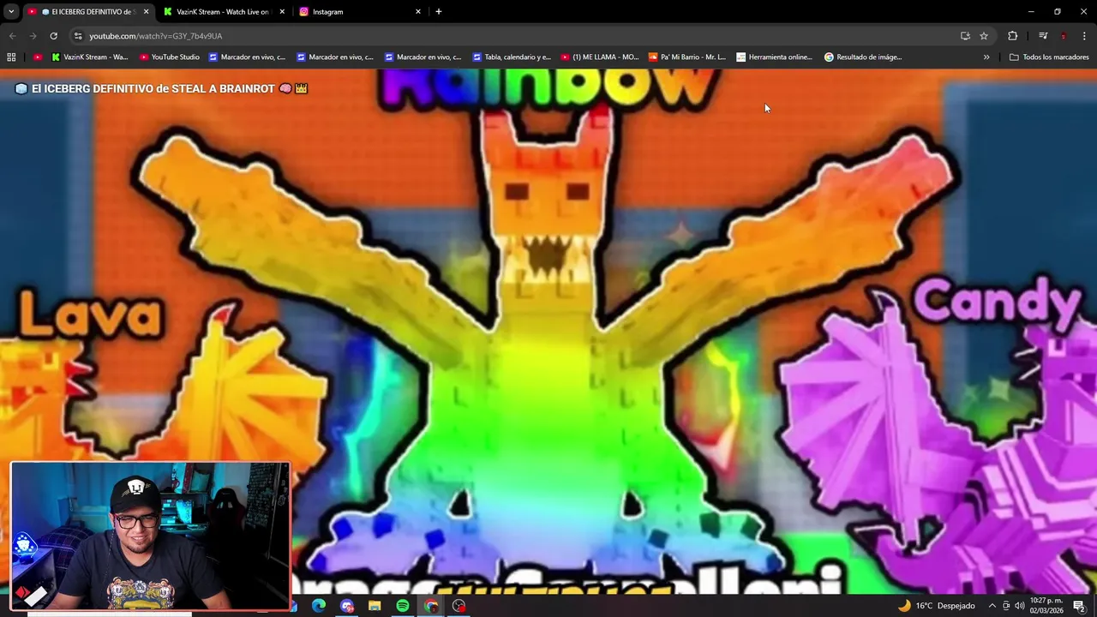Viewport: 1097px width, 617px height.
Task: Expand the hidden bookmarks overflow chevron
Action: pyautogui.click(x=986, y=57)
